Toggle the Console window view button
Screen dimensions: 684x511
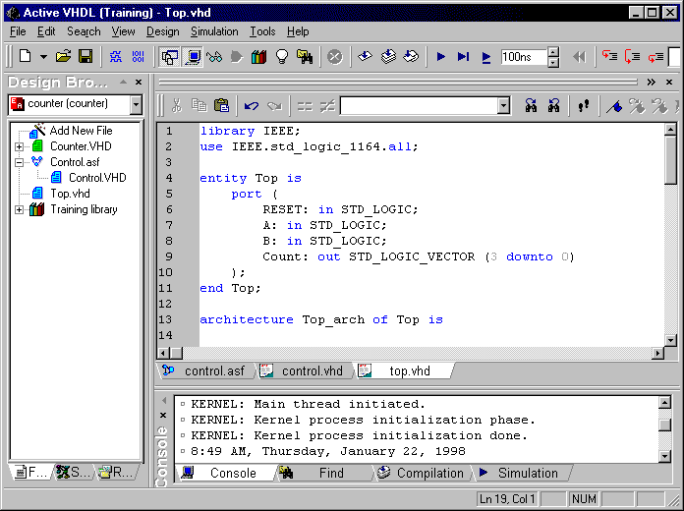pyautogui.click(x=192, y=57)
